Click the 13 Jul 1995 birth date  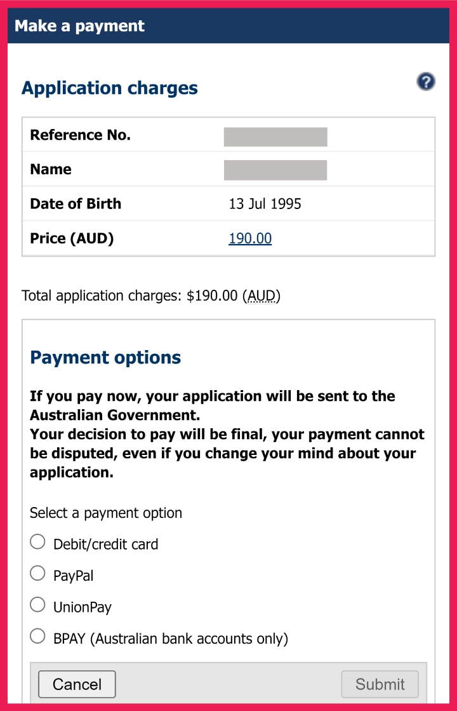(265, 204)
